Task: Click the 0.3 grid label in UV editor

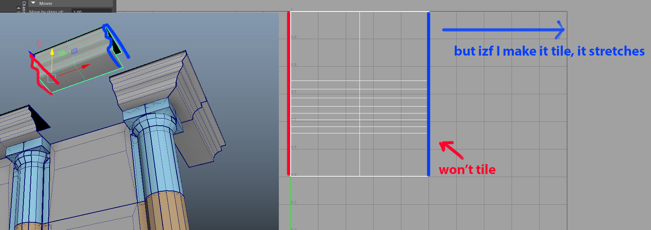Action: pos(294,202)
